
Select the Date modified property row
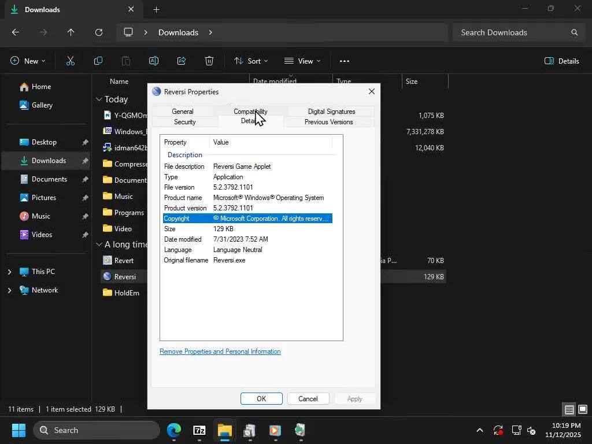pos(247,239)
